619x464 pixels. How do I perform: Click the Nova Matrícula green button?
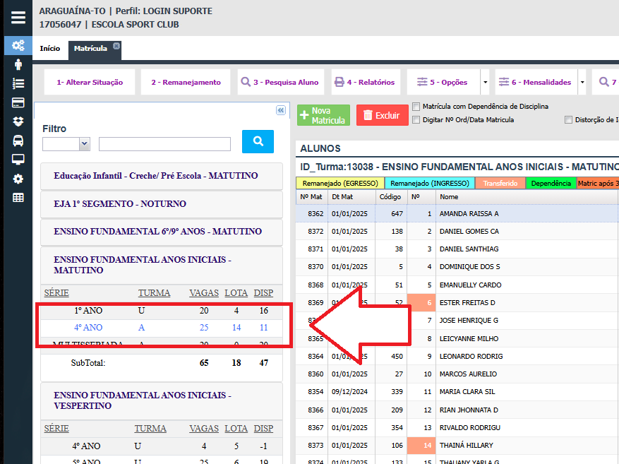[323, 115]
